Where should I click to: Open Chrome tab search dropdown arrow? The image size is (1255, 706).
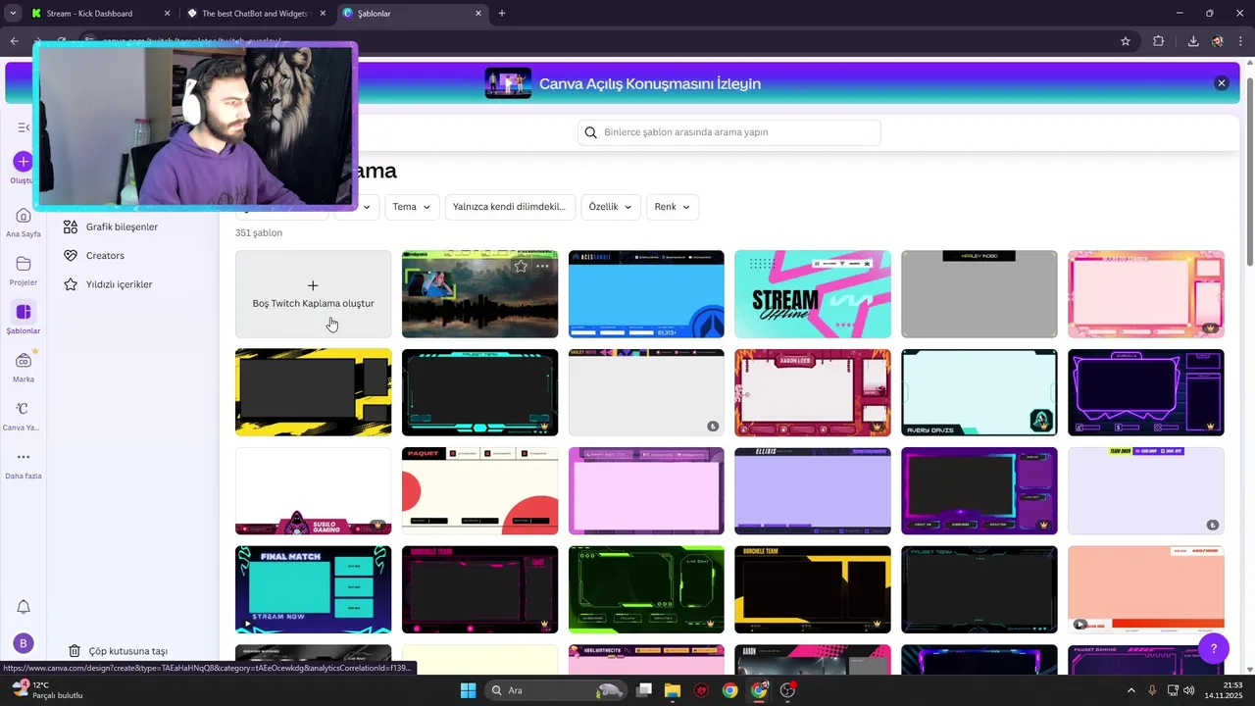pos(13,13)
